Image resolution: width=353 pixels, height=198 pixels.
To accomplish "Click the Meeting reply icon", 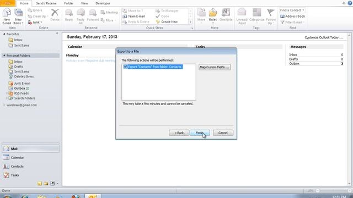I will pos(109,12).
